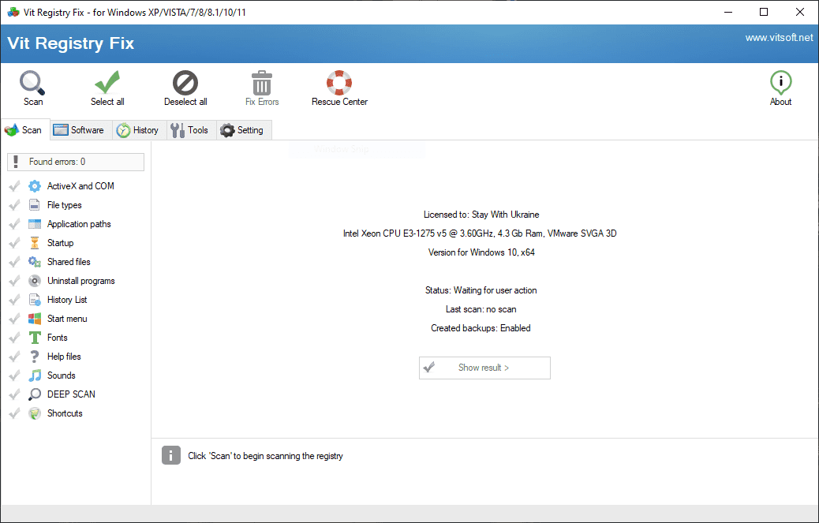Click the Vit Registry Fix header title

[x=70, y=43]
